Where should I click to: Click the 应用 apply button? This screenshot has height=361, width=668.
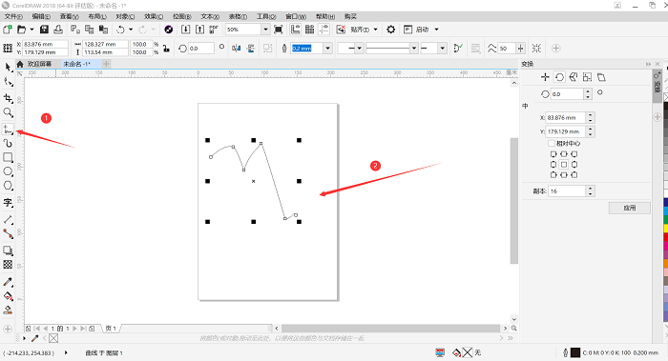pos(629,208)
